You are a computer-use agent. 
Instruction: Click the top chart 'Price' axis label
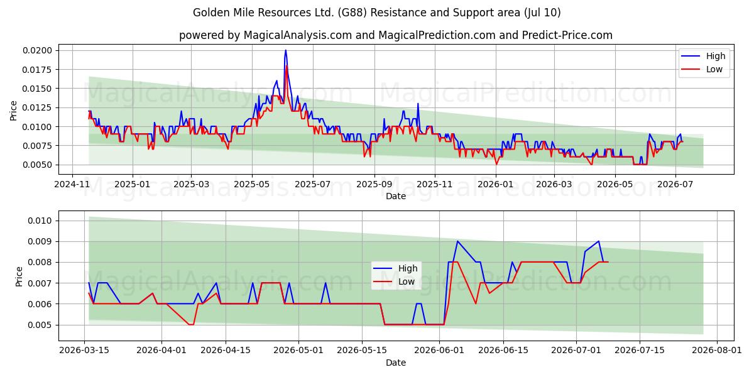(x=14, y=109)
